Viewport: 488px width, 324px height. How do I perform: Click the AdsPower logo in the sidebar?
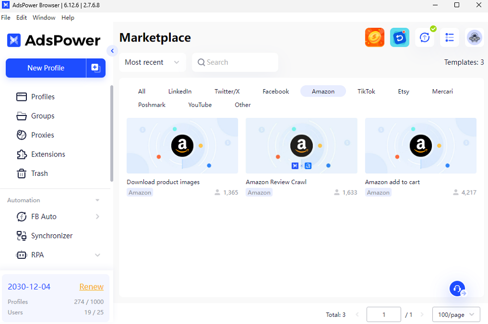point(54,40)
